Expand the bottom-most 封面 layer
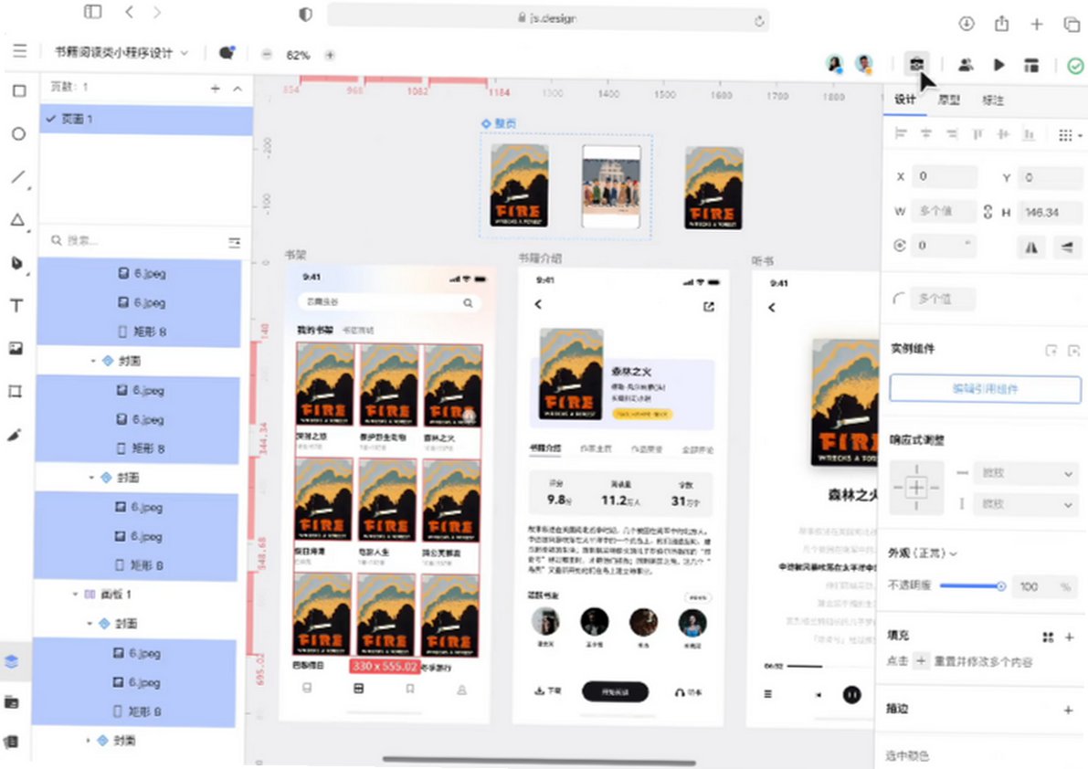This screenshot has height=769, width=1088. 88,741
